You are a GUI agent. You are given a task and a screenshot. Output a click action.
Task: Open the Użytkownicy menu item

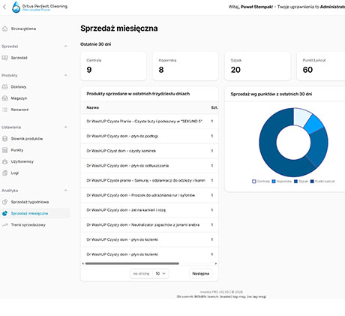(35, 161)
